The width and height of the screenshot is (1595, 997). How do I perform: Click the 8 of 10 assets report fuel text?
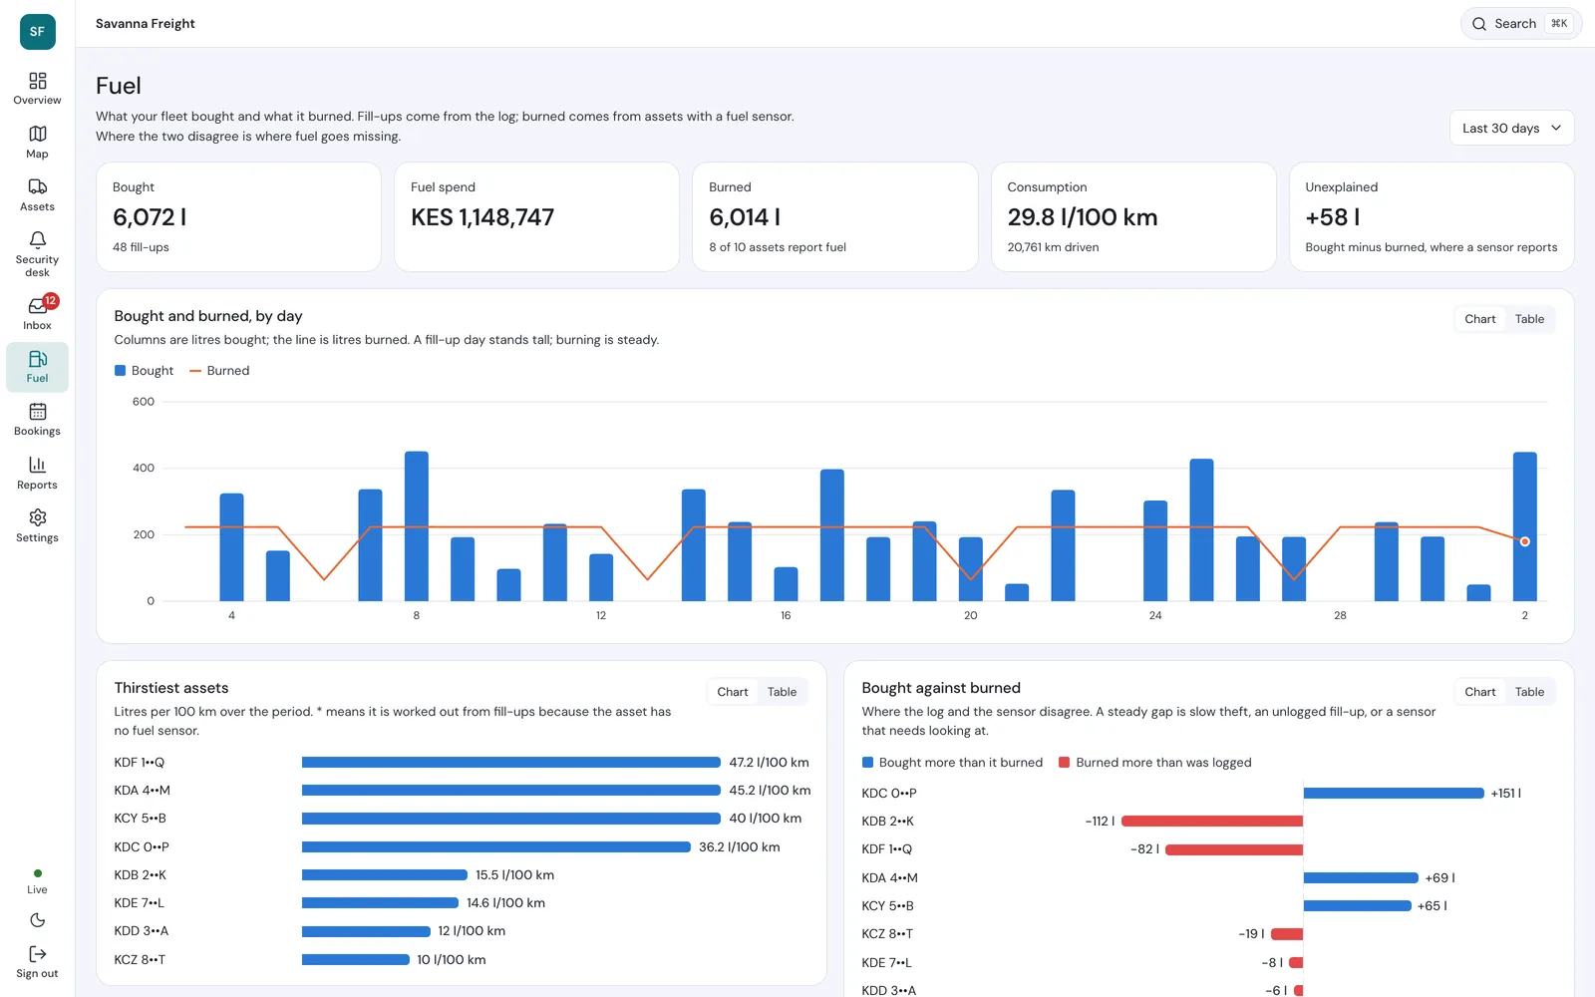(778, 247)
